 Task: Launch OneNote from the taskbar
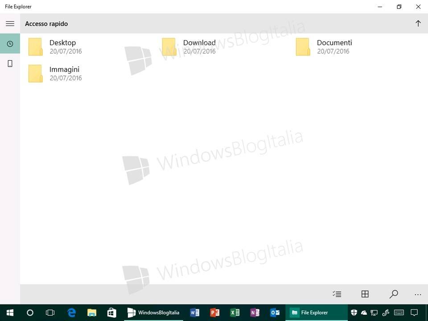click(x=255, y=313)
